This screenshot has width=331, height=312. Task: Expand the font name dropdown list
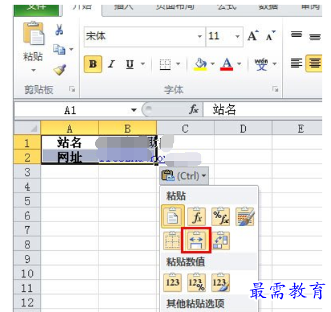click(x=200, y=36)
